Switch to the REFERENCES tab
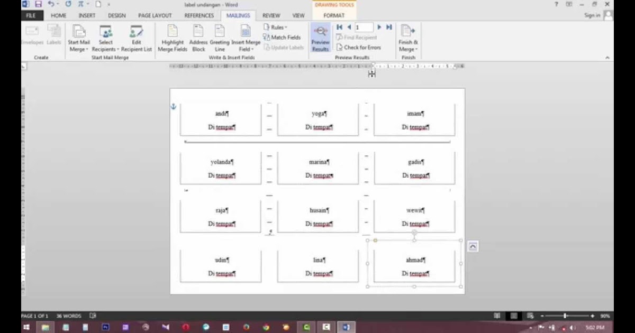This screenshot has width=635, height=333. coord(199,15)
